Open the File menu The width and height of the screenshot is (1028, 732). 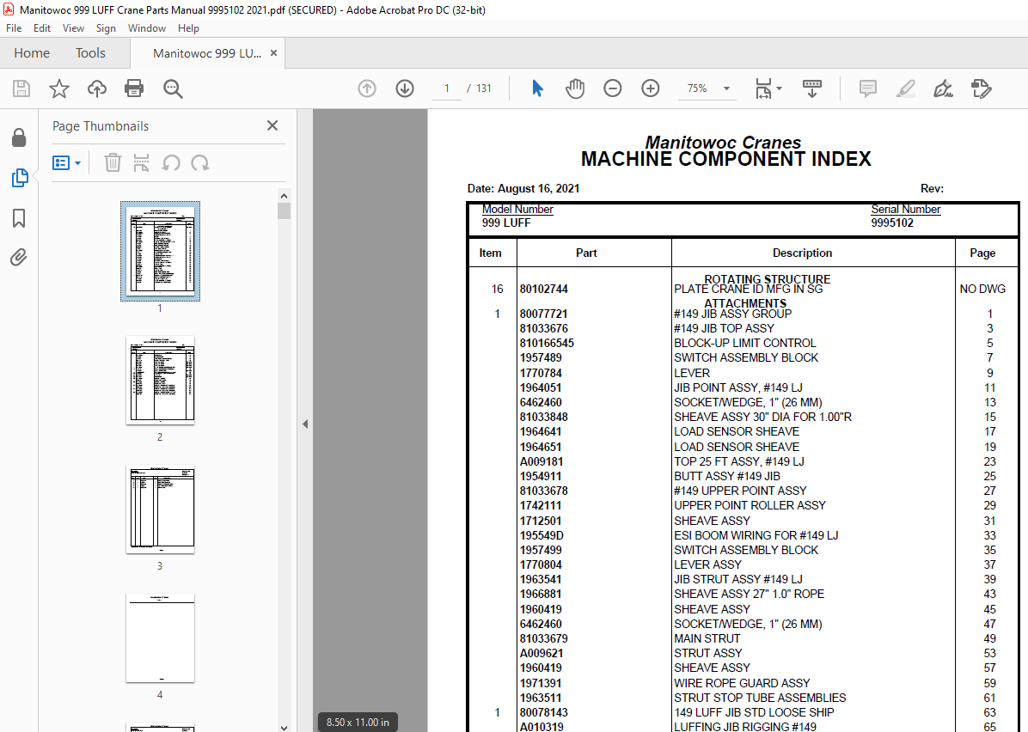click(14, 28)
